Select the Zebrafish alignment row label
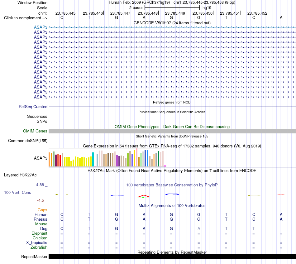This screenshot has width=296, height=264. pyautogui.click(x=39, y=247)
